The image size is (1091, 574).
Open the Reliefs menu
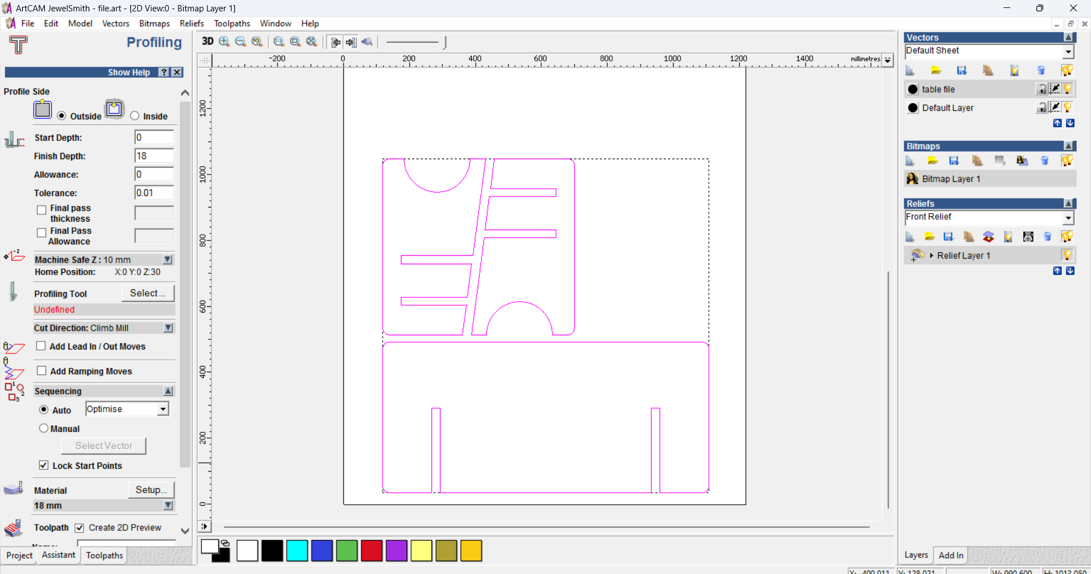point(192,23)
